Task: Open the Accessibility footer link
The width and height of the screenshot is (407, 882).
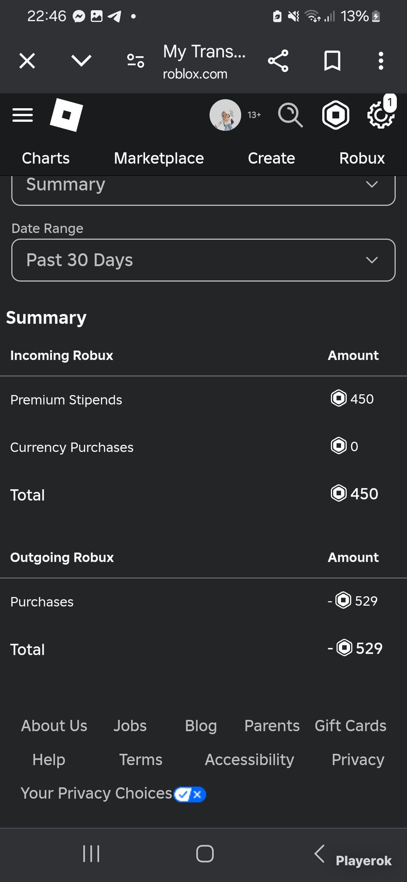Action: click(x=249, y=760)
